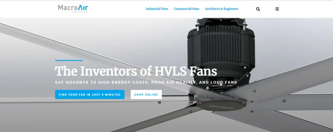333x132 pixels.
Task: Click the engineers of air tagline
Action: coord(81,12)
